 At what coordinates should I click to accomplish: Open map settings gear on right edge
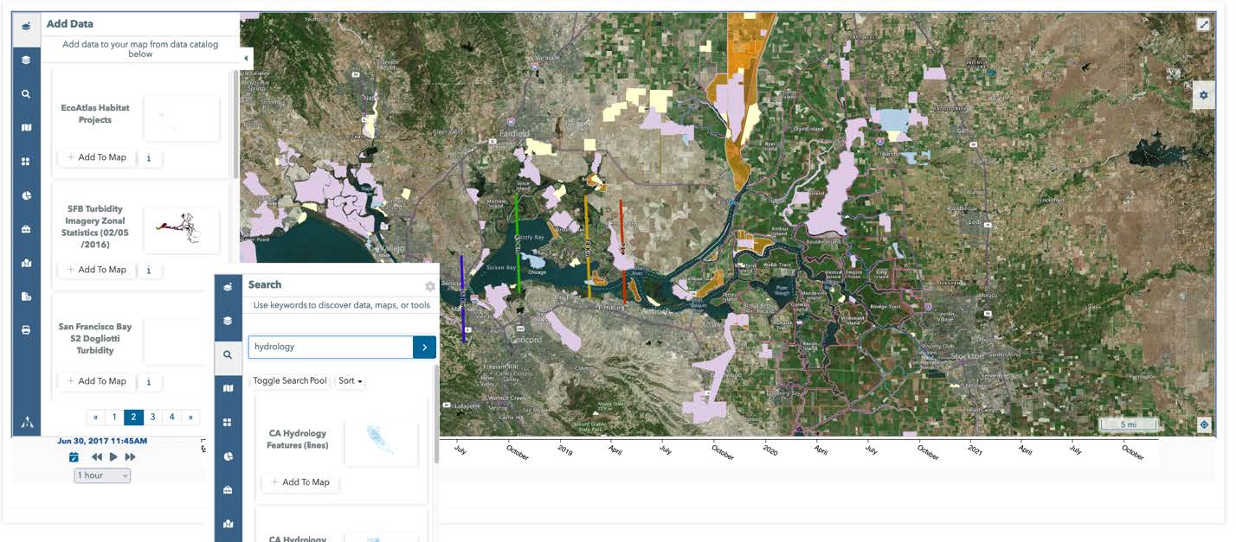click(x=1203, y=94)
